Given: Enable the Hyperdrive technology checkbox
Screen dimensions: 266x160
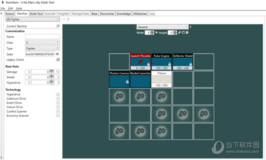Looking at the screenshot, I should click(58, 94).
